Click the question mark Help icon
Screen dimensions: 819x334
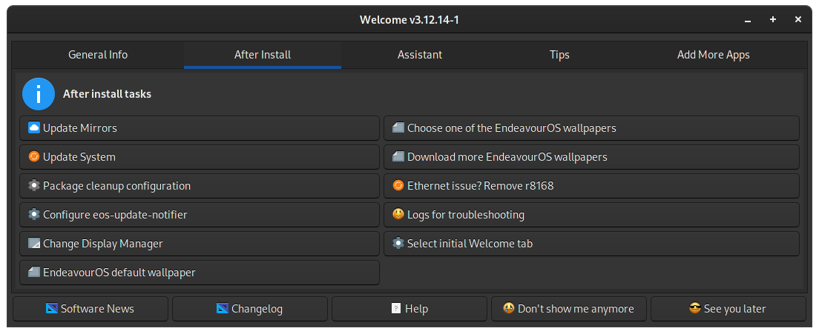tap(396, 309)
